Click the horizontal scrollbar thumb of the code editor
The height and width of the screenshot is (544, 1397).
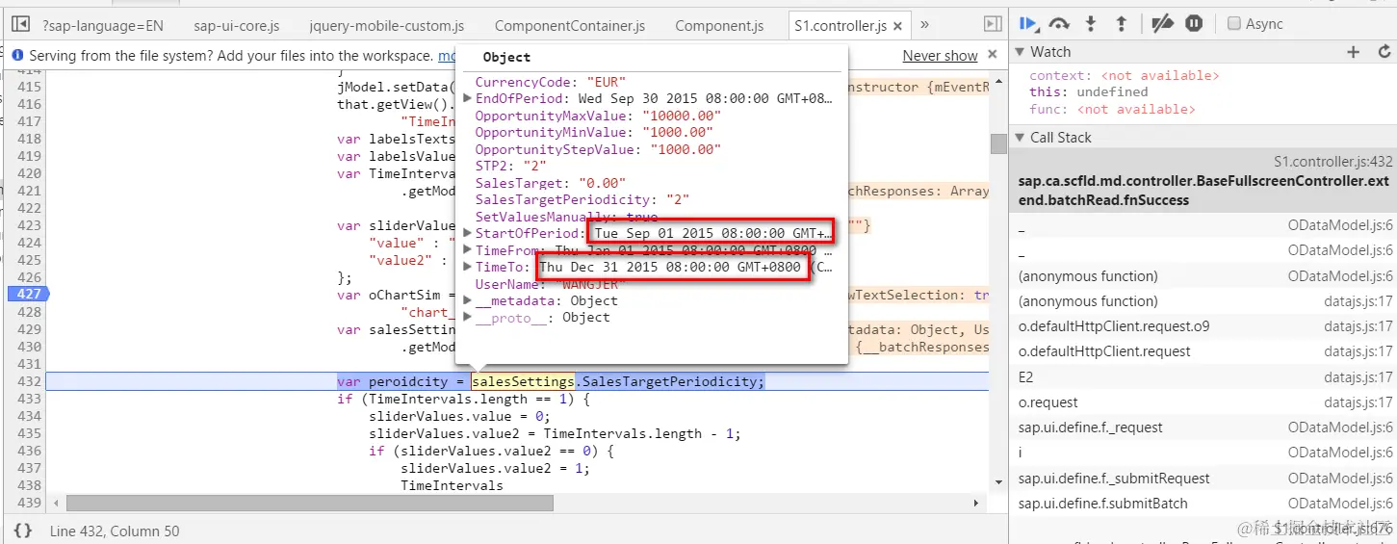tap(310, 504)
